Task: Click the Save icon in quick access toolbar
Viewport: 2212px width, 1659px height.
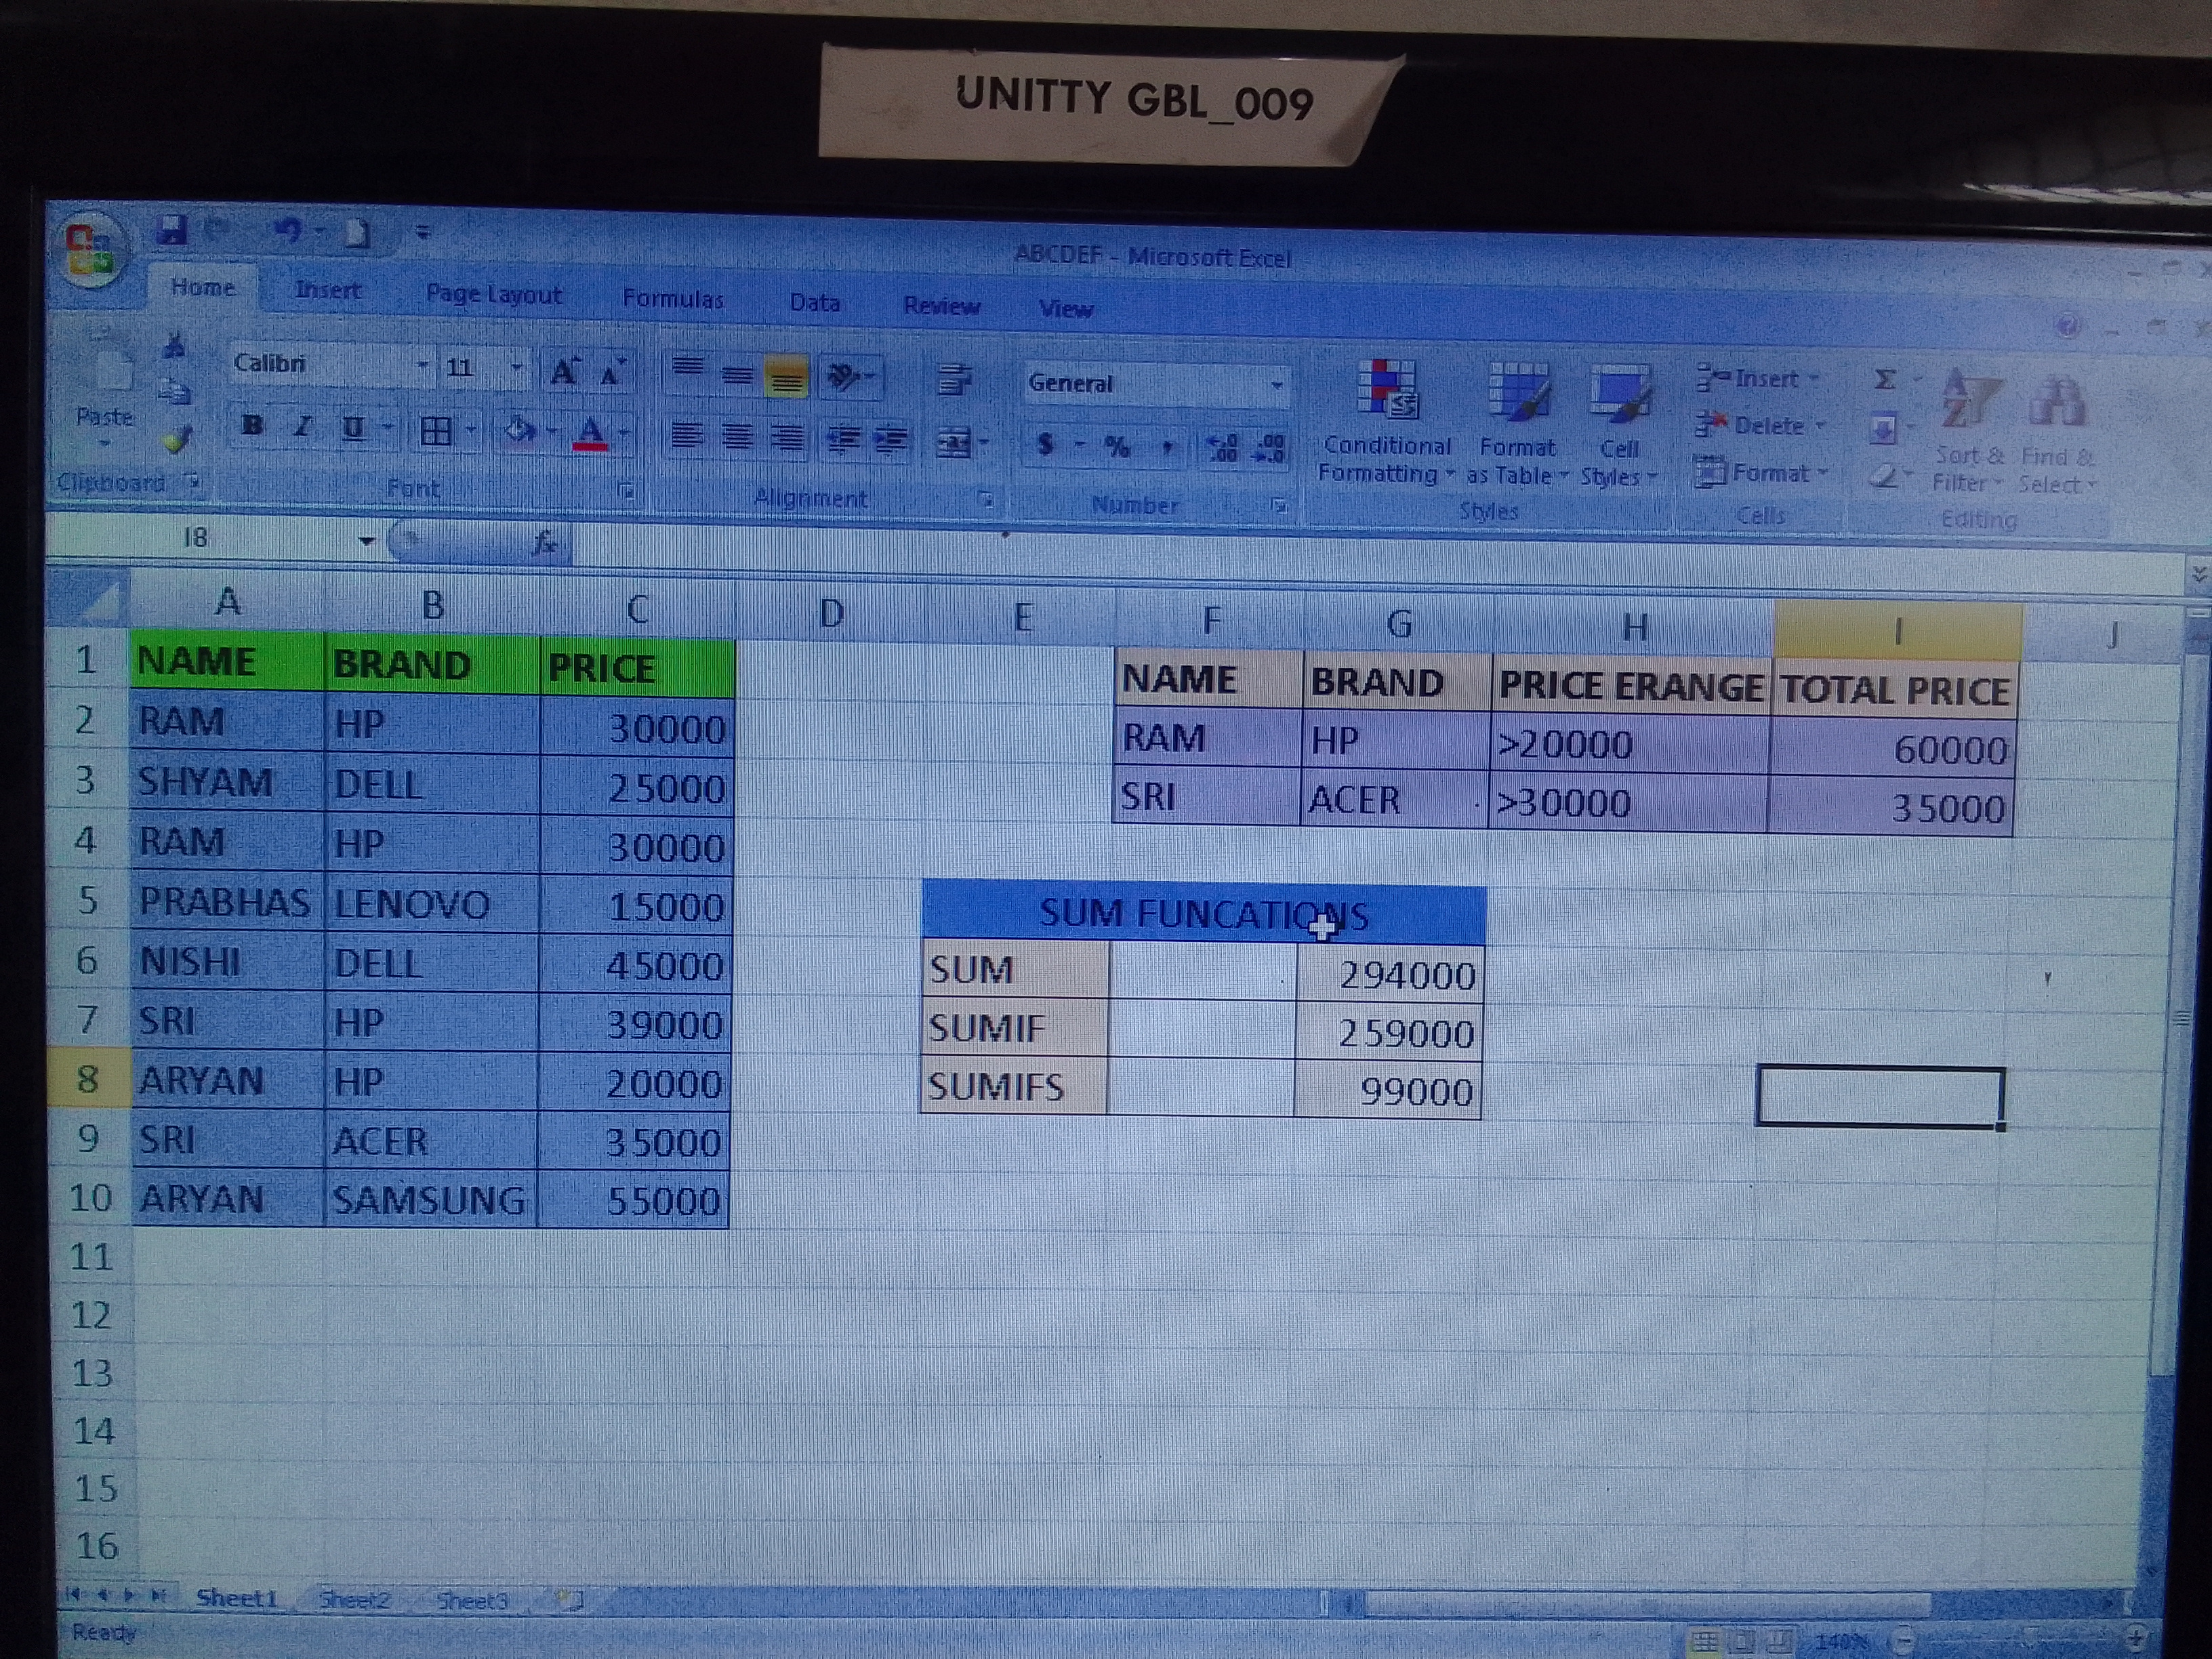Action: click(172, 231)
